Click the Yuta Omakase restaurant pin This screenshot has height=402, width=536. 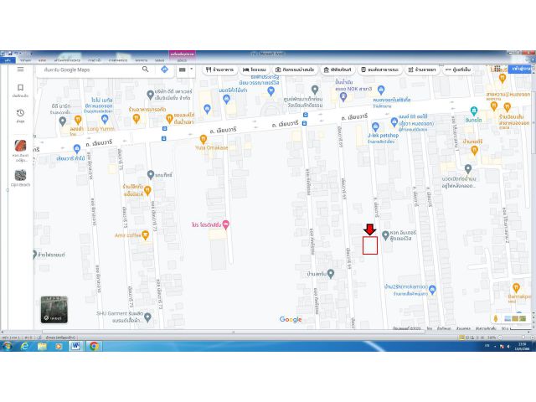[x=203, y=139]
